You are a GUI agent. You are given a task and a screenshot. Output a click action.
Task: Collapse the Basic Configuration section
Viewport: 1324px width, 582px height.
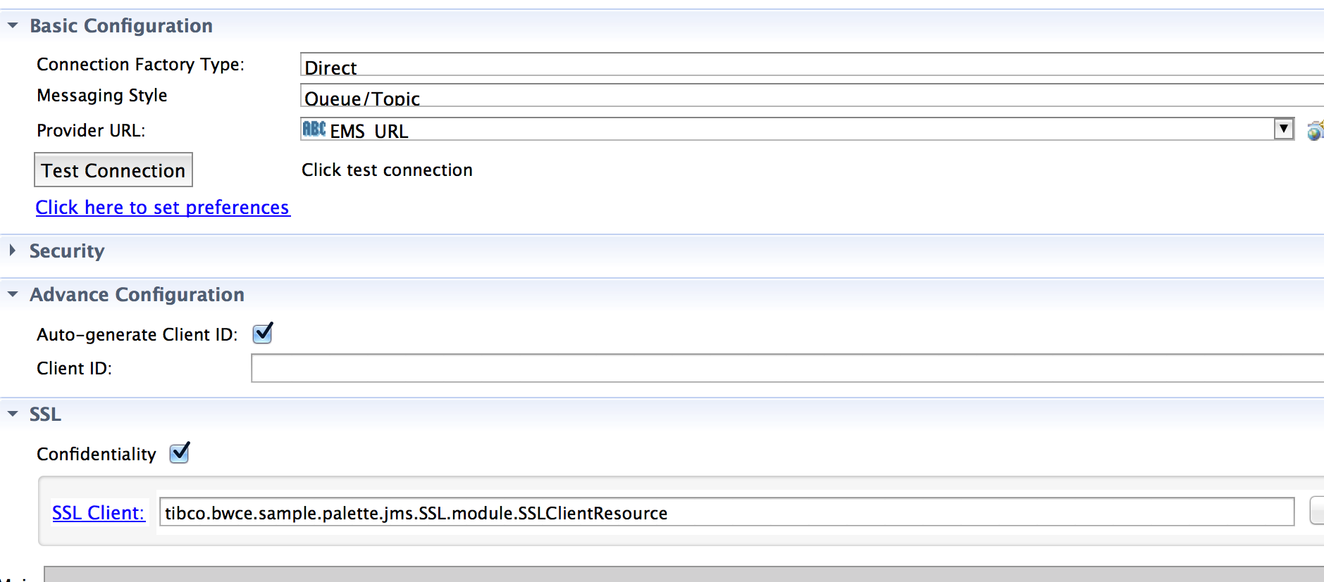click(13, 25)
